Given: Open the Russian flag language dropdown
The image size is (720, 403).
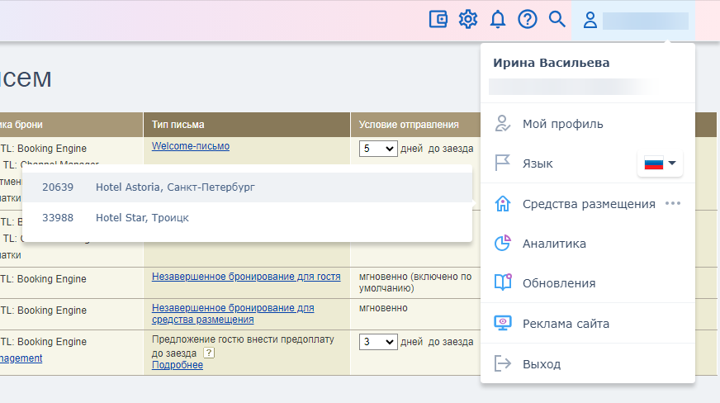Looking at the screenshot, I should [660, 163].
